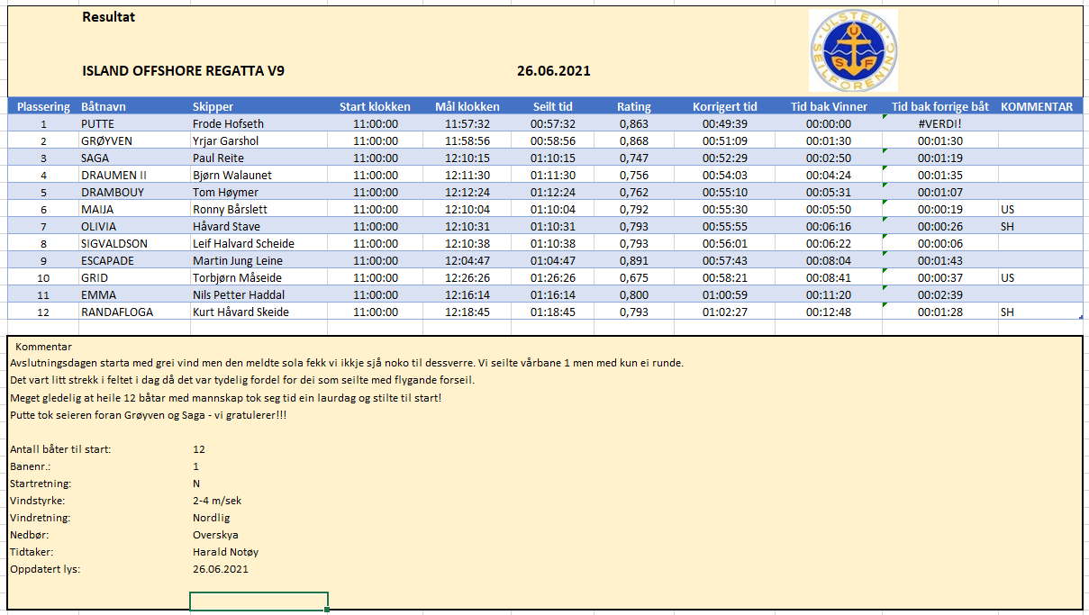Screen dimensions: 1089x615
Task: Click the empty green-outlined active cell
Action: click(259, 601)
